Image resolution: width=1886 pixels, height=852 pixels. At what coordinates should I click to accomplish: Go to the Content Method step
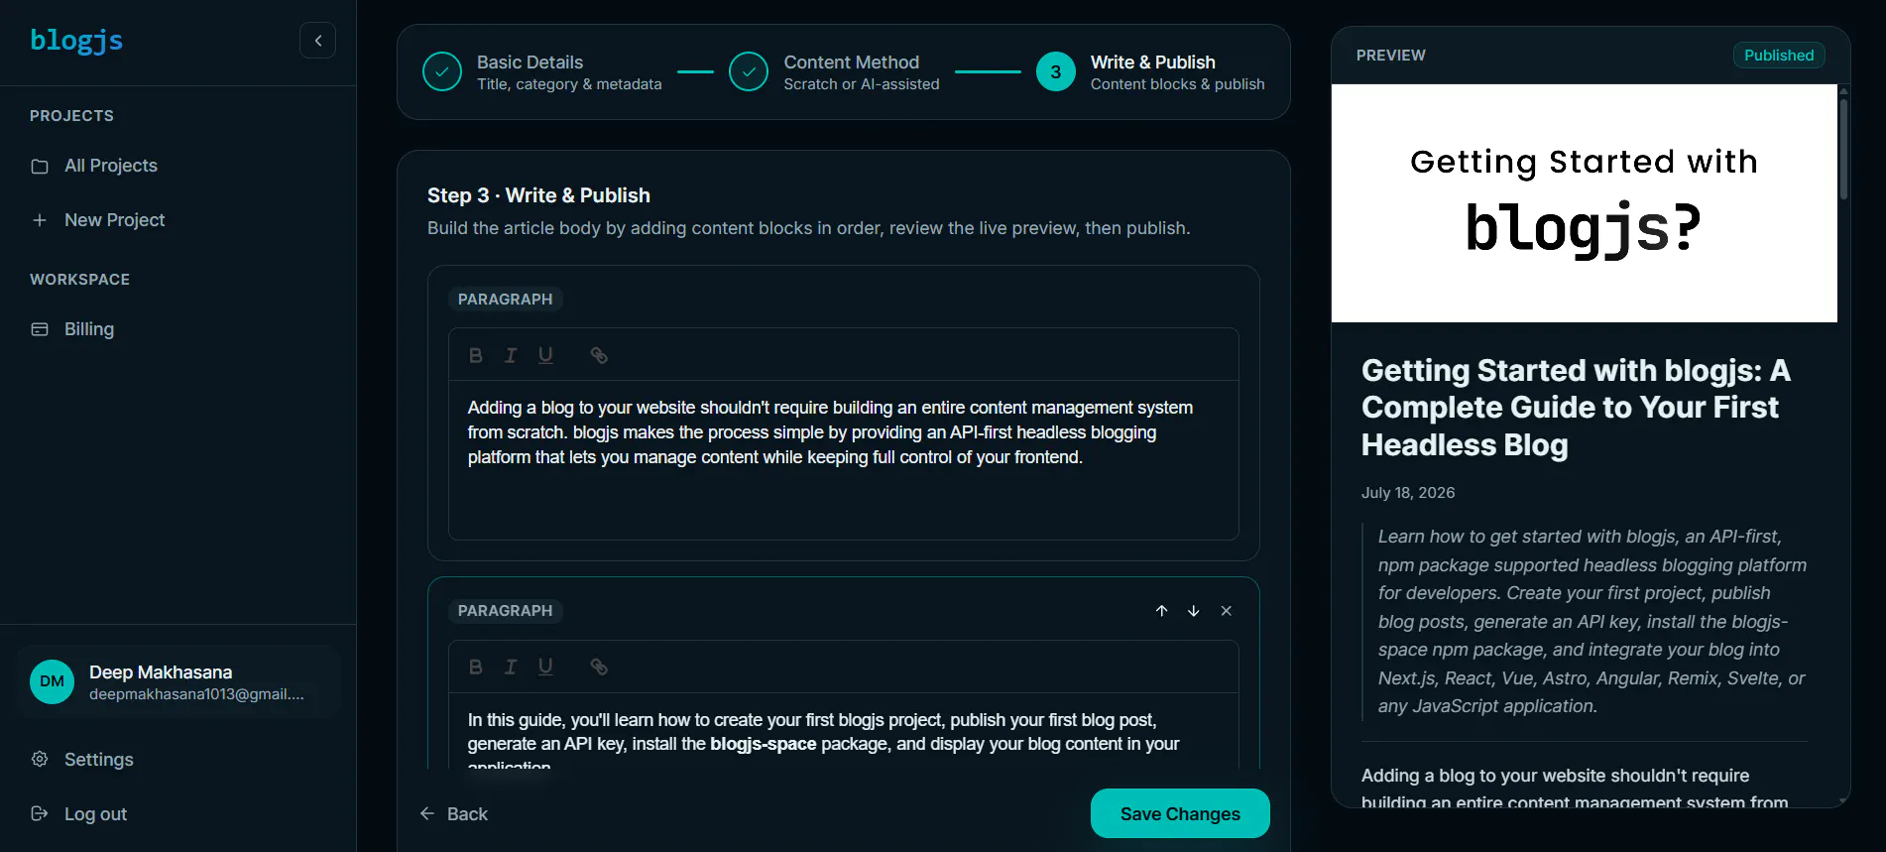(x=834, y=72)
